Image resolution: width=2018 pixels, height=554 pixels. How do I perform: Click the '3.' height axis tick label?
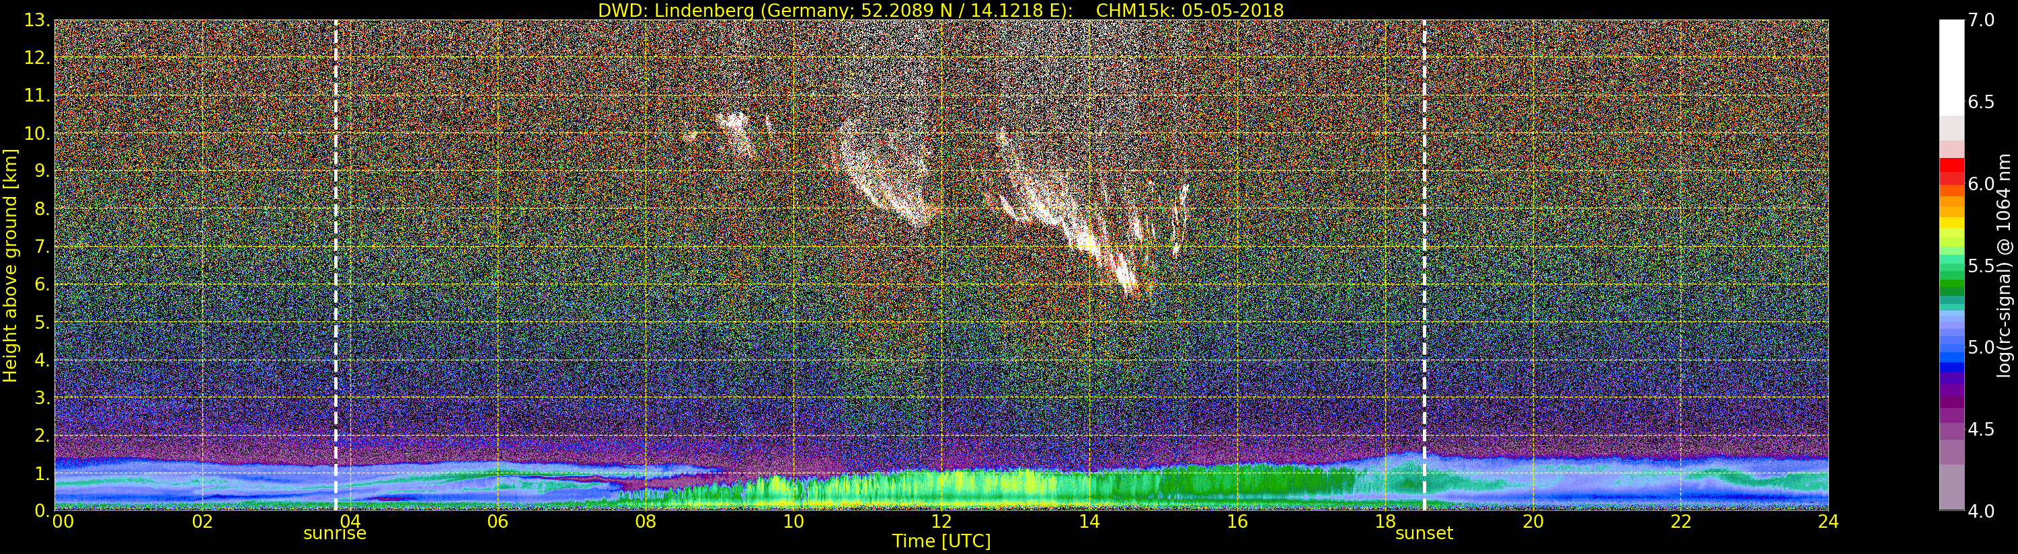42,397
